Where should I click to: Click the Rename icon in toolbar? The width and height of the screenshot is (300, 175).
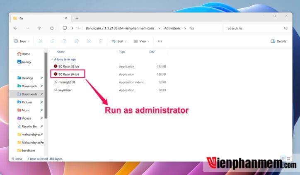tap(77, 41)
